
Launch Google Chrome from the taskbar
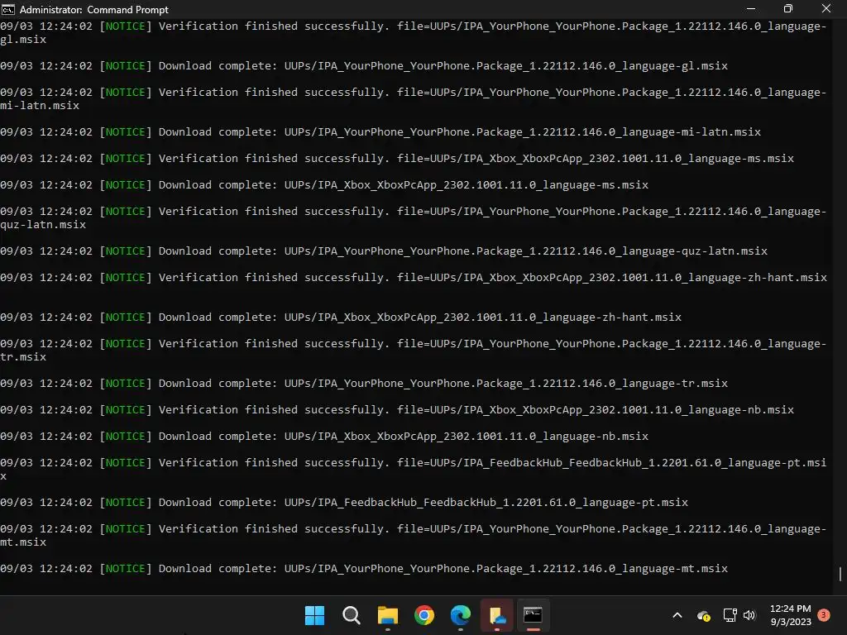pyautogui.click(x=424, y=615)
